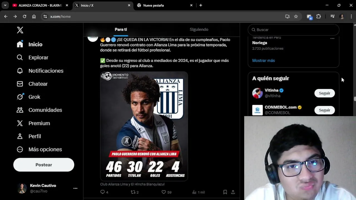This screenshot has height=200, width=356.
Task: Click CONMEBOL avatar picture
Action: coord(258,110)
